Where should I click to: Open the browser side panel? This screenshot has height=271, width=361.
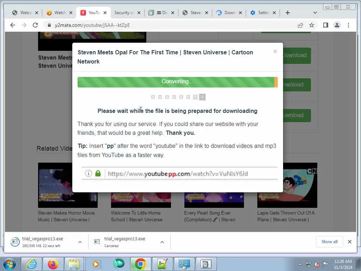[x=325, y=25]
